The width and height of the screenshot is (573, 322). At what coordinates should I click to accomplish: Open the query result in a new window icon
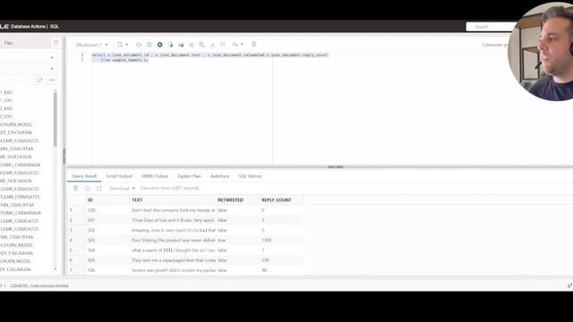click(99, 189)
